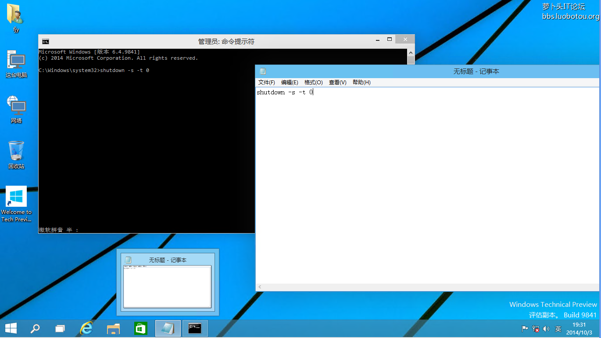Screen dimensions: 601x338
Task: Open the 帮助(H) menu in Notepad
Action: (361, 83)
